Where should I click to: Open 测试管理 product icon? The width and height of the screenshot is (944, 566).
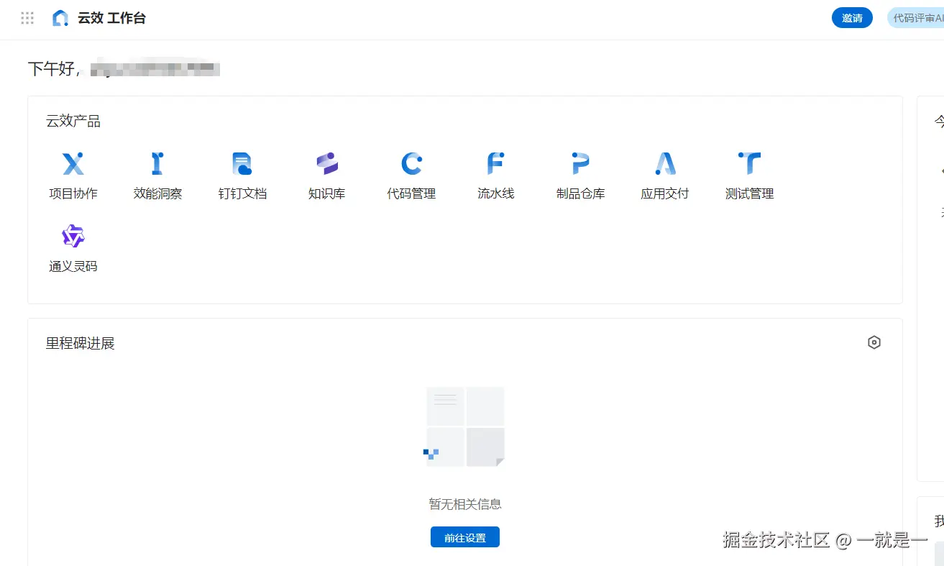point(749,164)
